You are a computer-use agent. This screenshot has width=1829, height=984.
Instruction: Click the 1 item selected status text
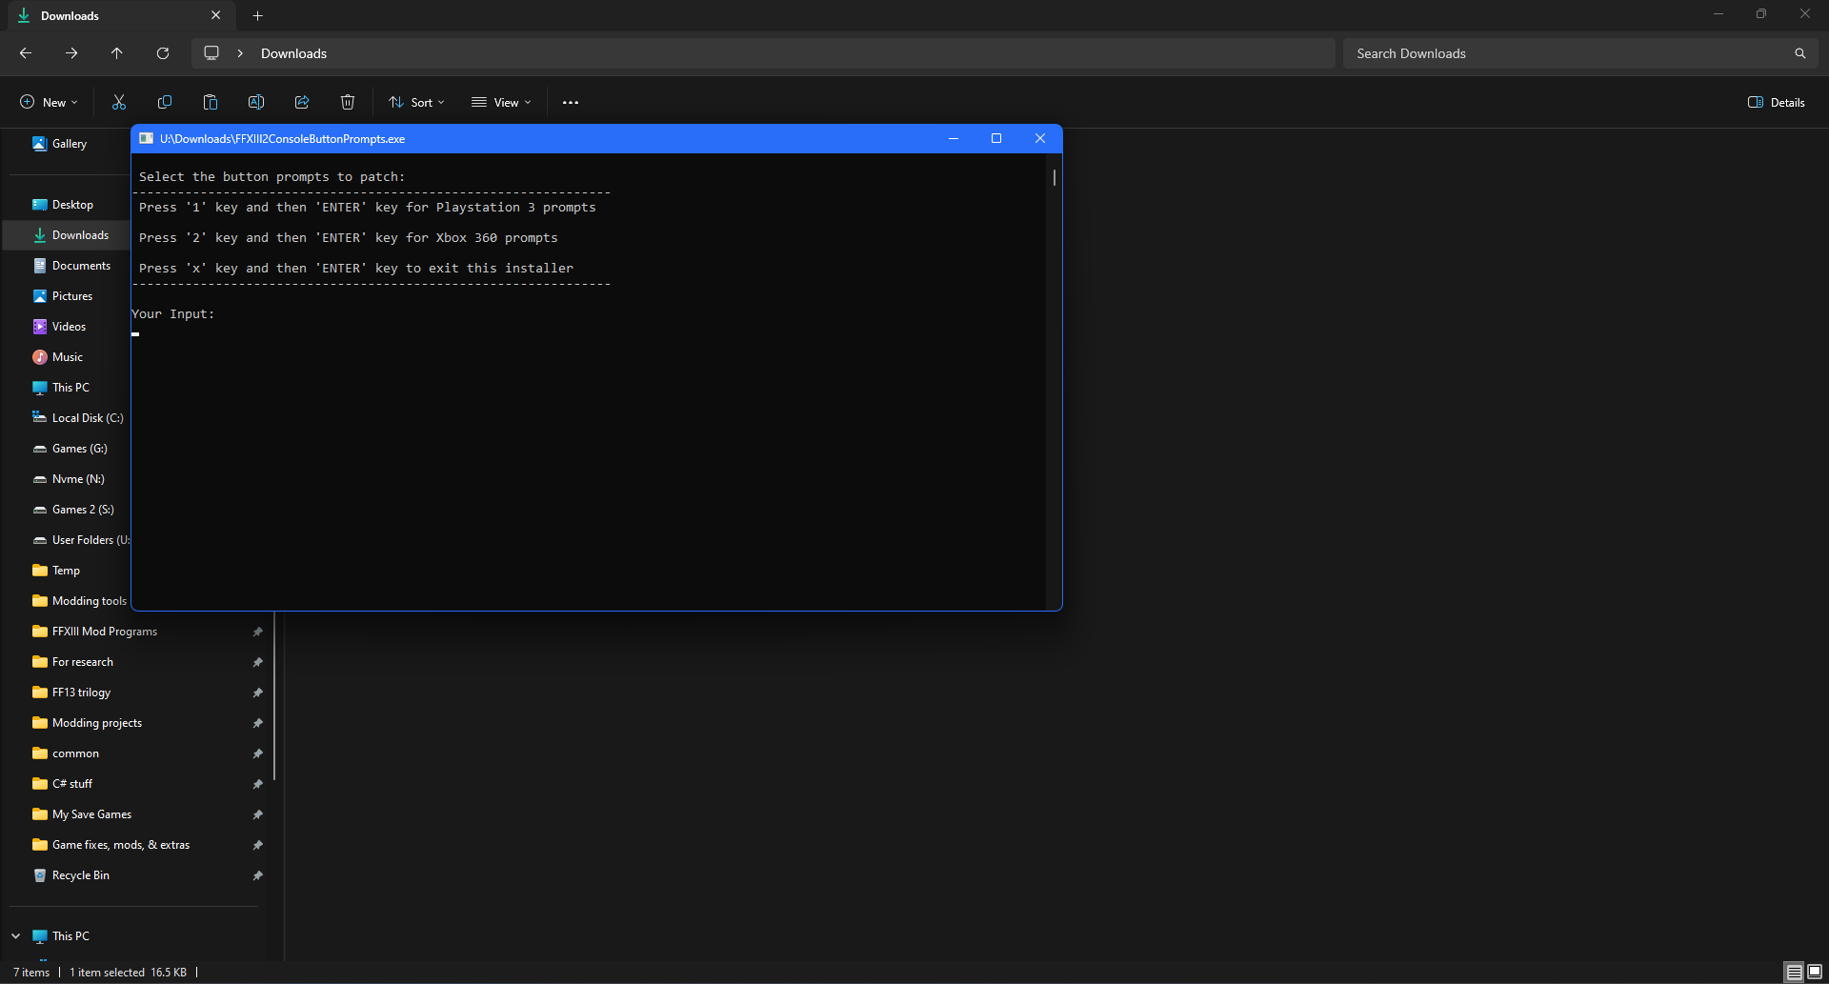[107, 973]
